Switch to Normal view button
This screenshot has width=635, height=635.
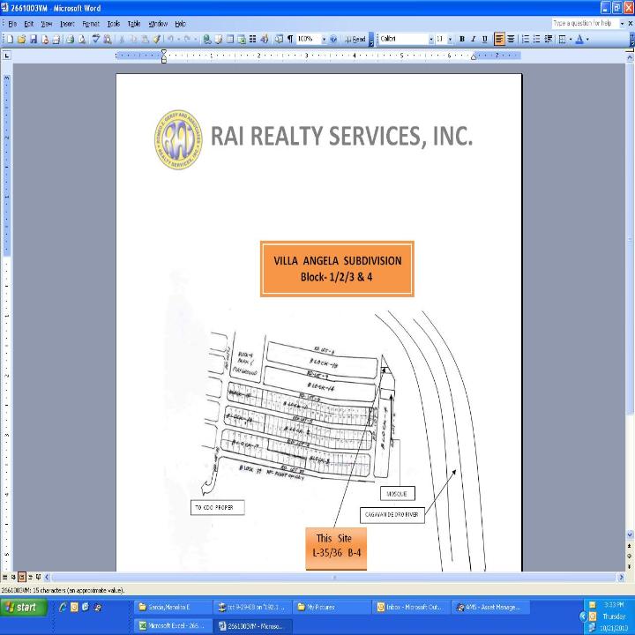(x=5, y=577)
